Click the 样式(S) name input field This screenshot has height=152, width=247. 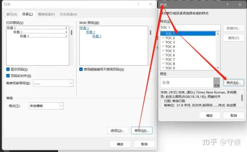click(190, 28)
